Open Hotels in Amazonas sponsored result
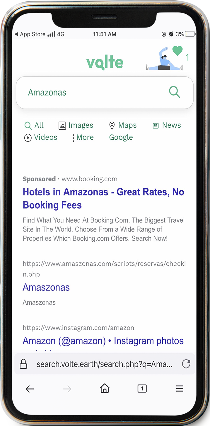210x426 pixels. click(x=103, y=198)
